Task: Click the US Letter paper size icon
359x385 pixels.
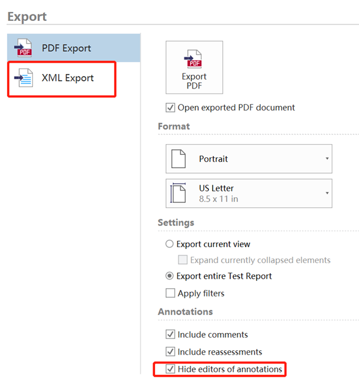Action: (x=178, y=193)
